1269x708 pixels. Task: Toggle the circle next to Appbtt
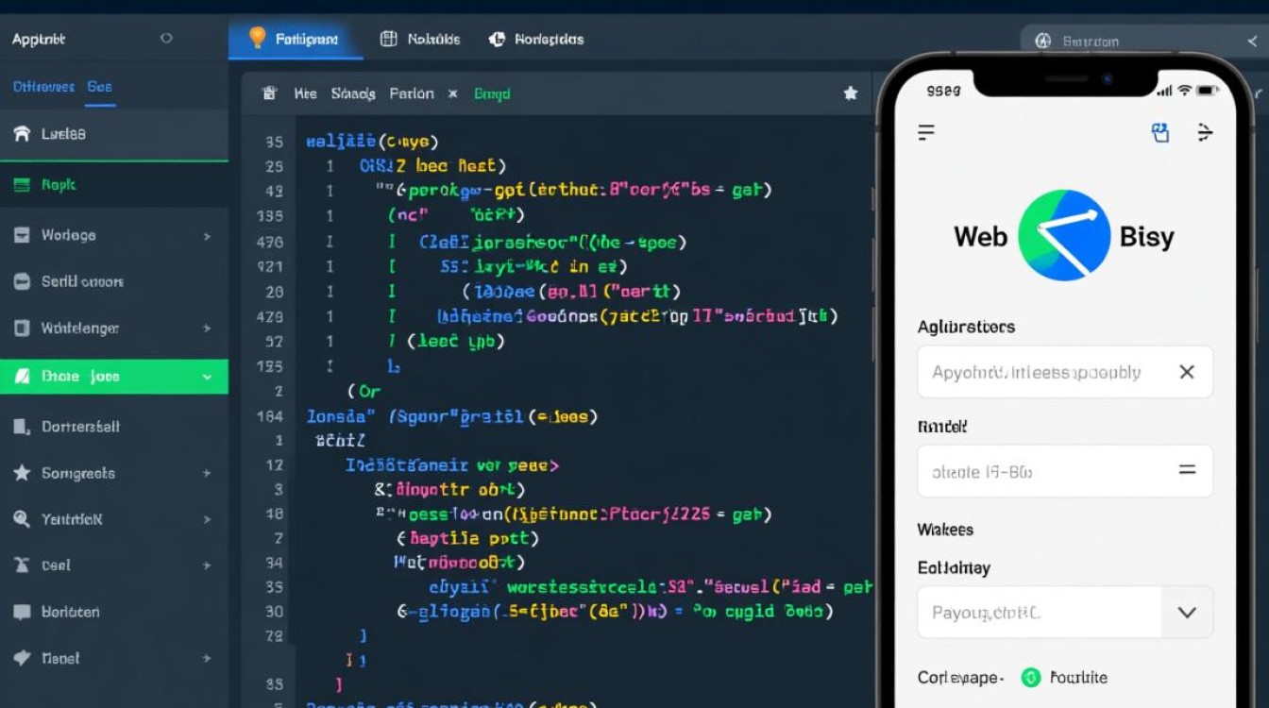(x=166, y=39)
